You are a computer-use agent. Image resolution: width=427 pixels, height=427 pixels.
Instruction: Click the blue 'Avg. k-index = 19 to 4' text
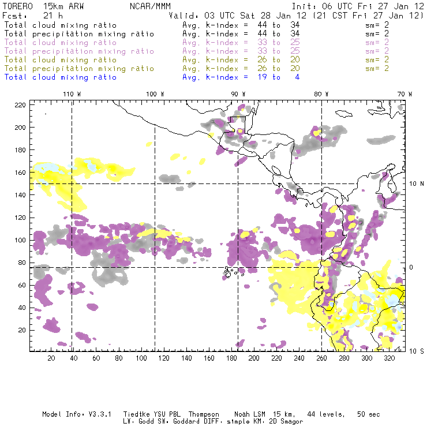(x=241, y=77)
